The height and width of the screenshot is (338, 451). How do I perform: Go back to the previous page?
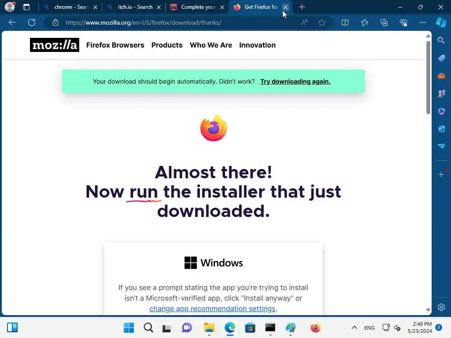tap(12, 22)
